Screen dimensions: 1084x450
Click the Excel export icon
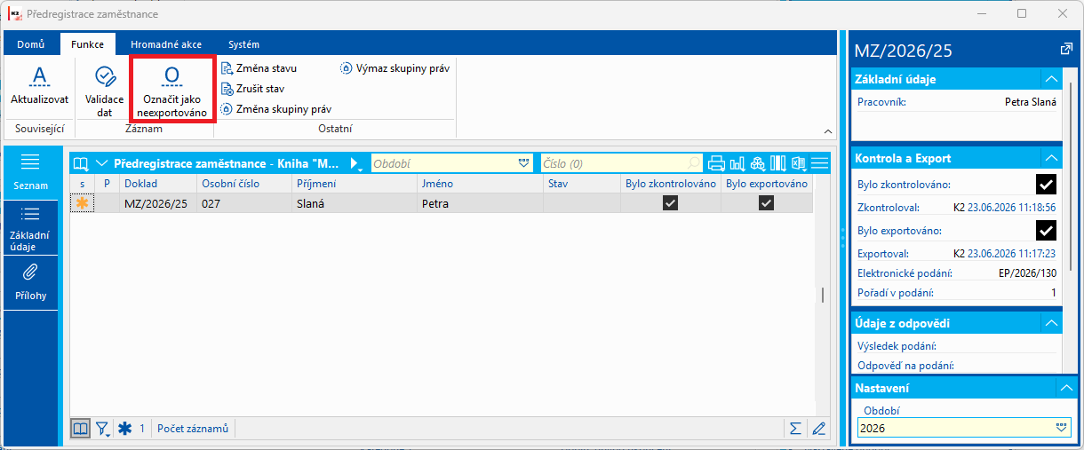(x=799, y=163)
